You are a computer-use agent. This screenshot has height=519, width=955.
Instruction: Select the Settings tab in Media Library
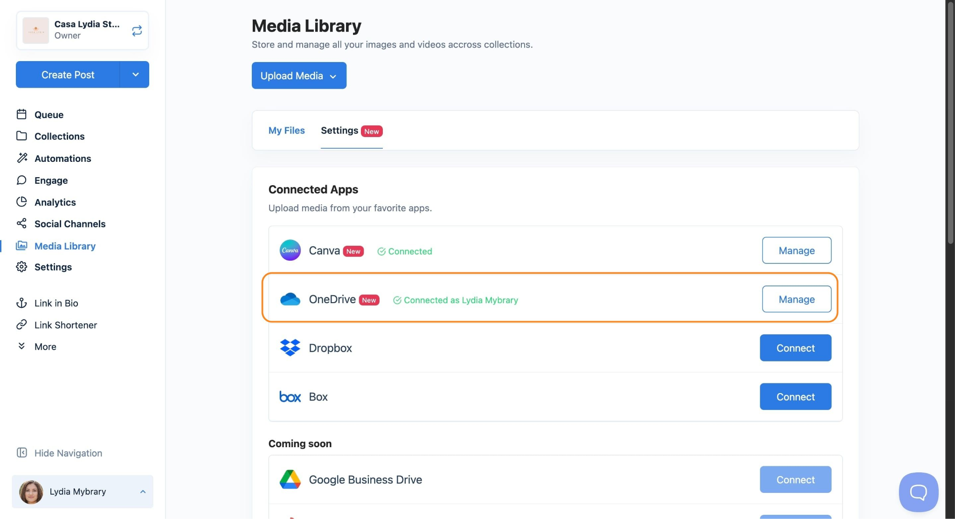[x=340, y=131]
